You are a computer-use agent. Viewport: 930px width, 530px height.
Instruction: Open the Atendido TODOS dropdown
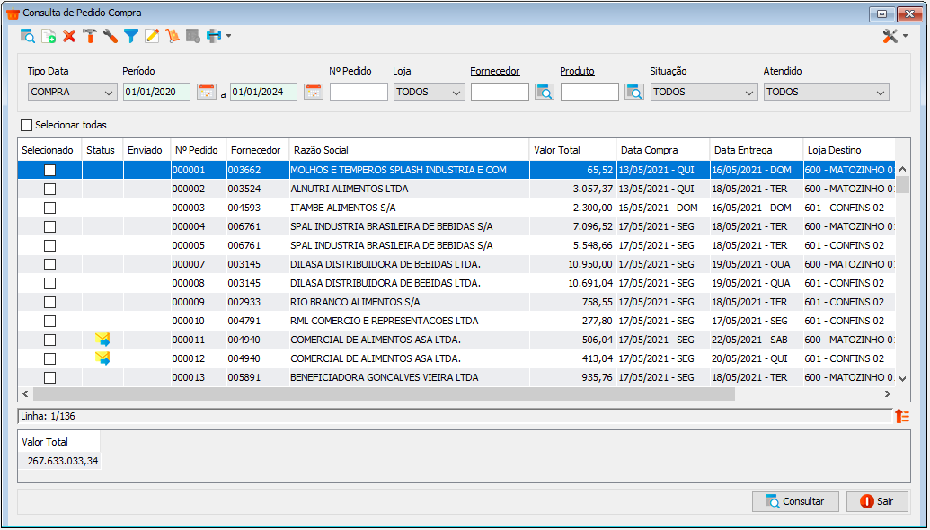[x=826, y=92]
